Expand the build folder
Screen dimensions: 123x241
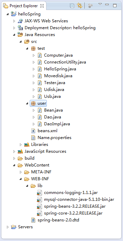click(x=14, y=158)
